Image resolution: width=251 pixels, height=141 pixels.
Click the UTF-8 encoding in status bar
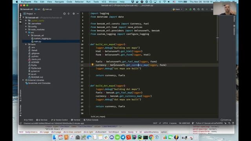click(x=165, y=123)
